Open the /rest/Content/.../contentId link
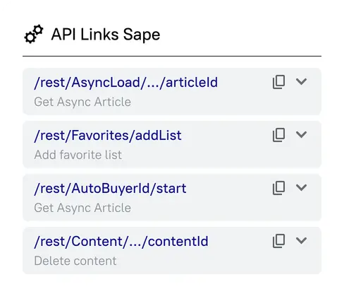Image resolution: width=344 pixels, height=301 pixels. click(x=121, y=242)
